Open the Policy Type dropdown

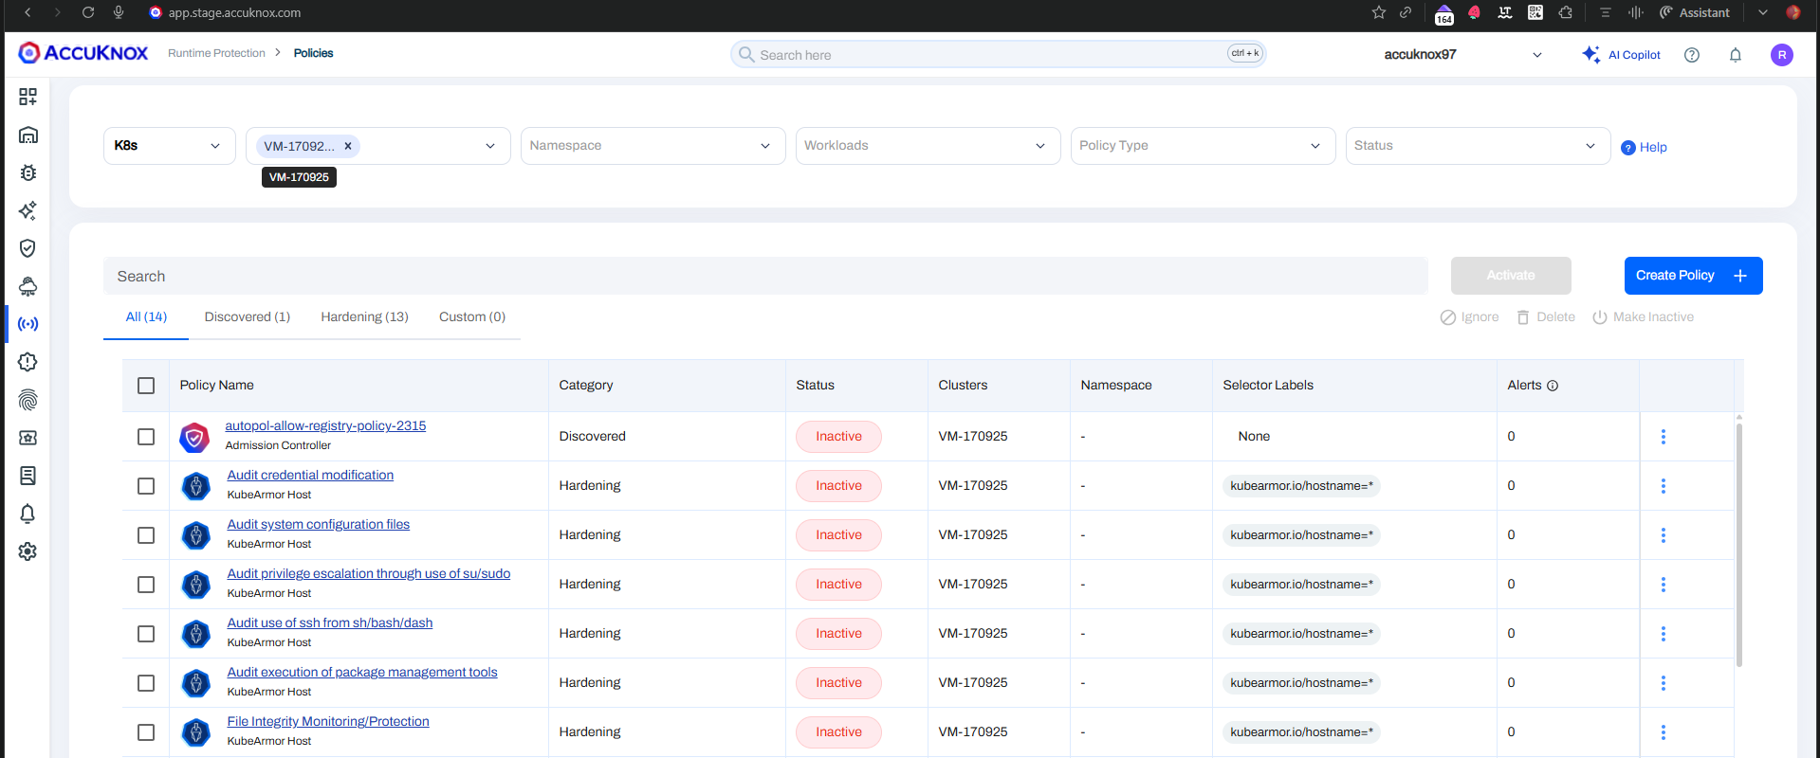[1202, 146]
